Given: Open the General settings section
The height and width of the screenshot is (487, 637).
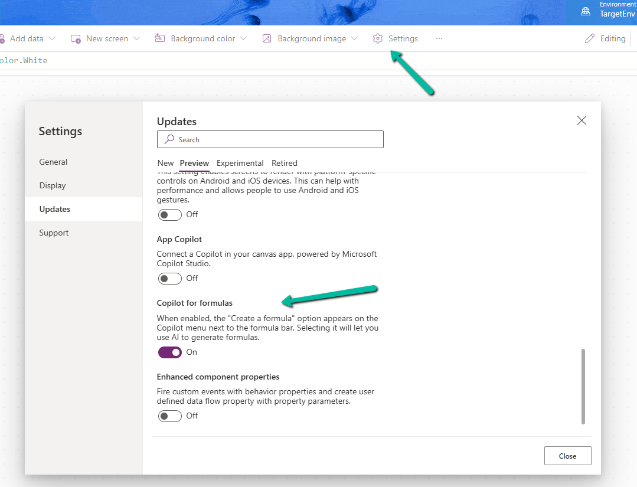Looking at the screenshot, I should 53,162.
